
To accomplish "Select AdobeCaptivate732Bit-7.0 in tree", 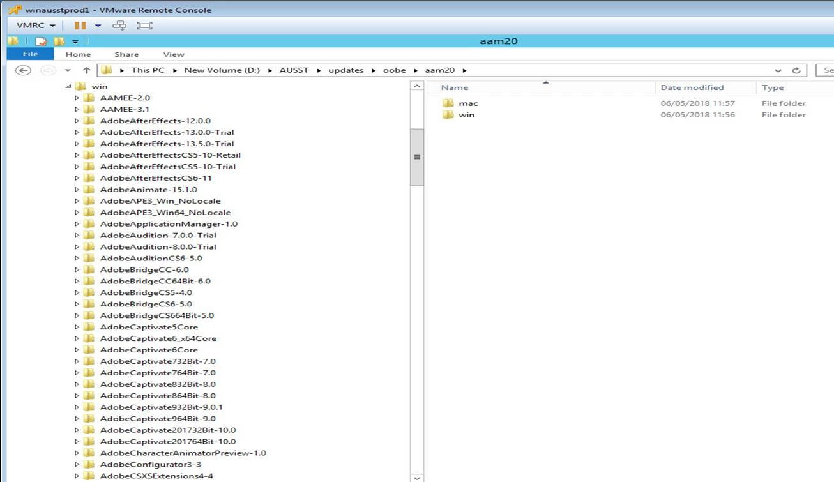I will pos(158,361).
